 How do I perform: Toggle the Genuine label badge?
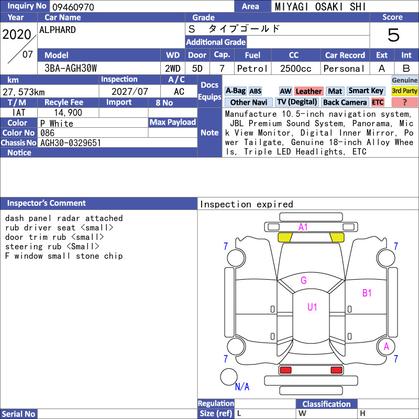[x=404, y=80]
